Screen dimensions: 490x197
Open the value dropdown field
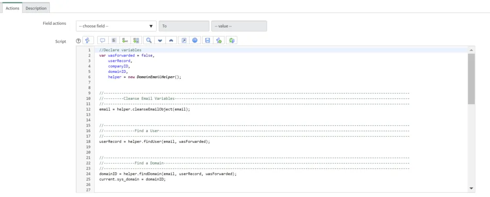click(239, 26)
